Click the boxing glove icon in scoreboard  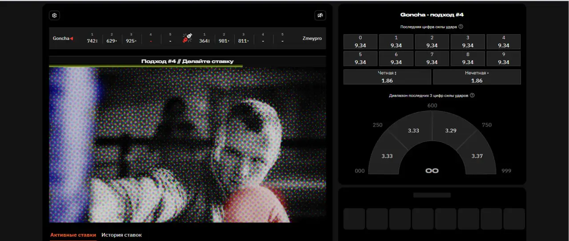[187, 38]
